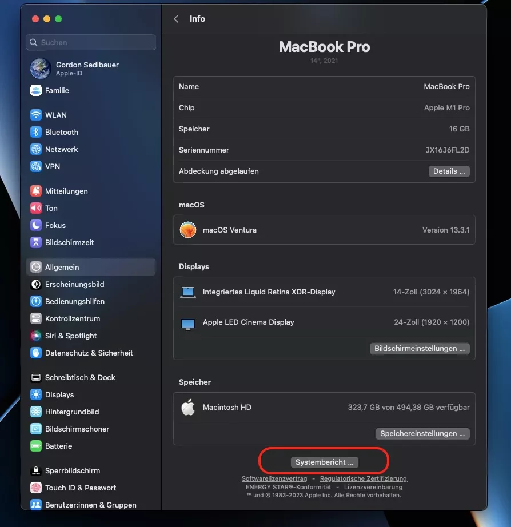The image size is (511, 527).
Task: Select the VPN globe icon
Action: coord(36,166)
